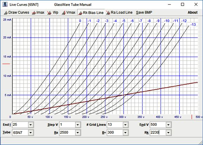The image size is (203, 145).
Task: Enable the Vmax limit icon
Action: tap(64, 13)
